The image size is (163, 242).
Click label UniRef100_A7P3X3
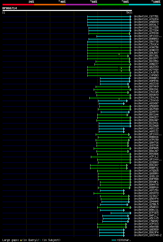pyautogui.click(x=146, y=224)
